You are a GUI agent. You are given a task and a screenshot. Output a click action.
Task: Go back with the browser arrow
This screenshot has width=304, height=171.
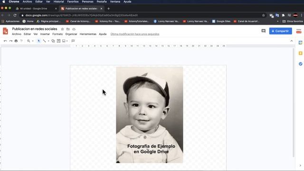[3, 15]
